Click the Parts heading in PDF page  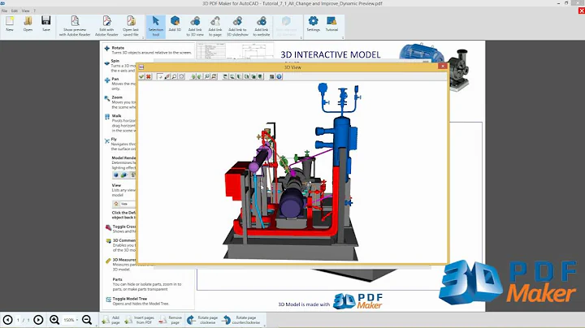click(x=118, y=279)
